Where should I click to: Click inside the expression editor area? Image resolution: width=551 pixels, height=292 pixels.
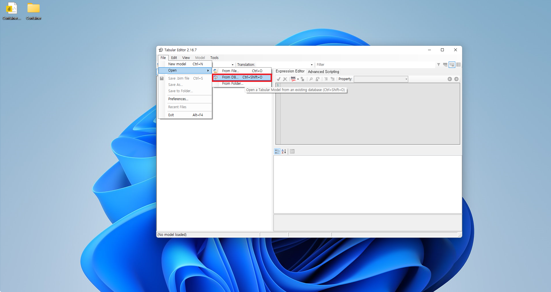(370, 114)
